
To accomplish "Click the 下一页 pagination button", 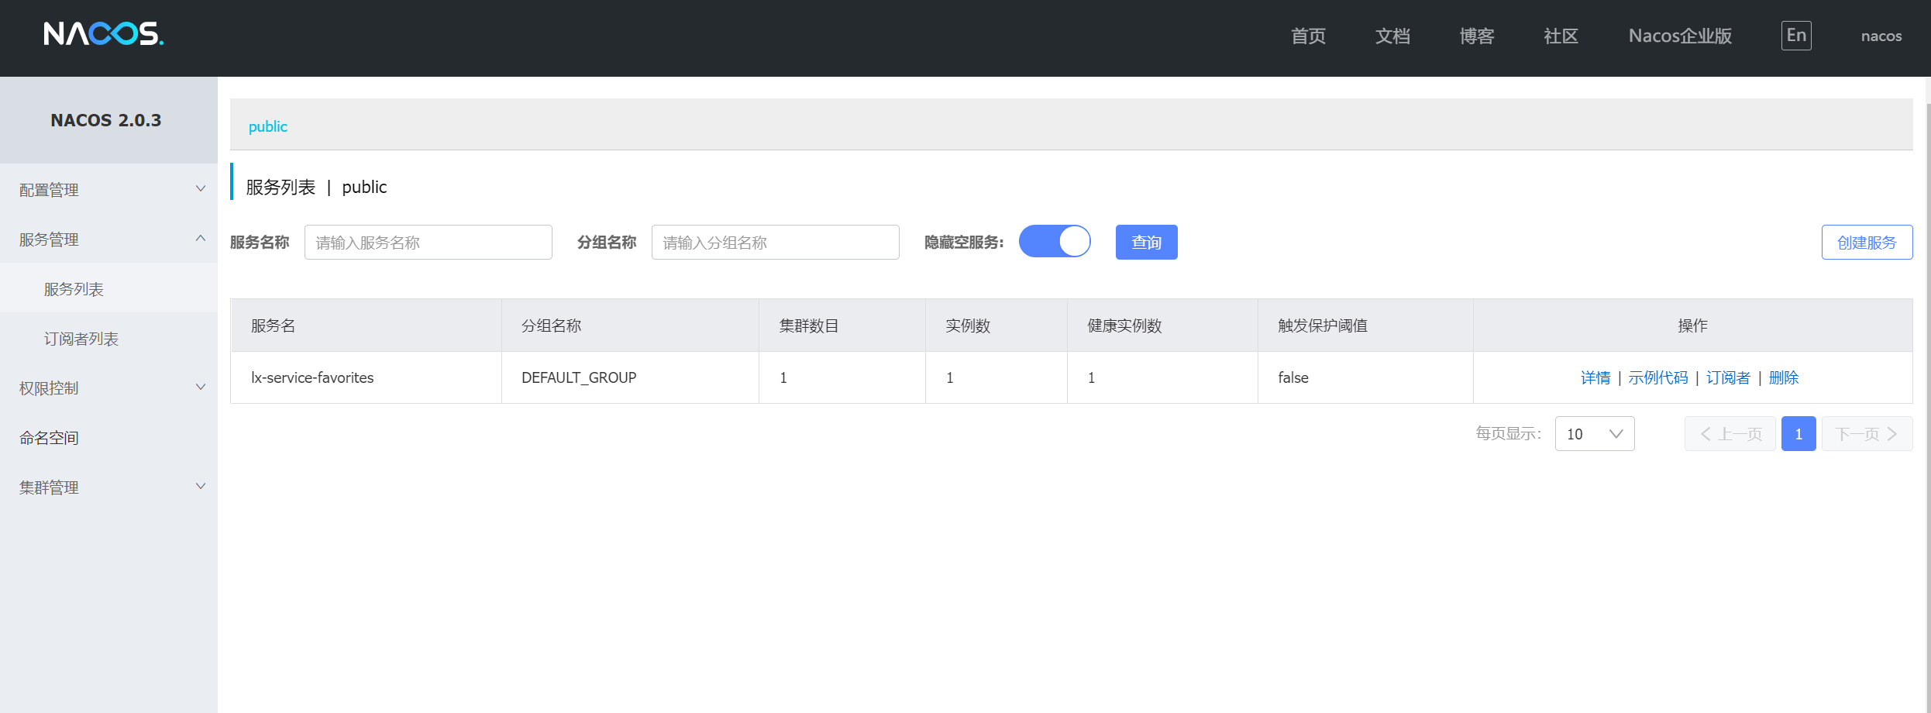I will tap(1867, 433).
